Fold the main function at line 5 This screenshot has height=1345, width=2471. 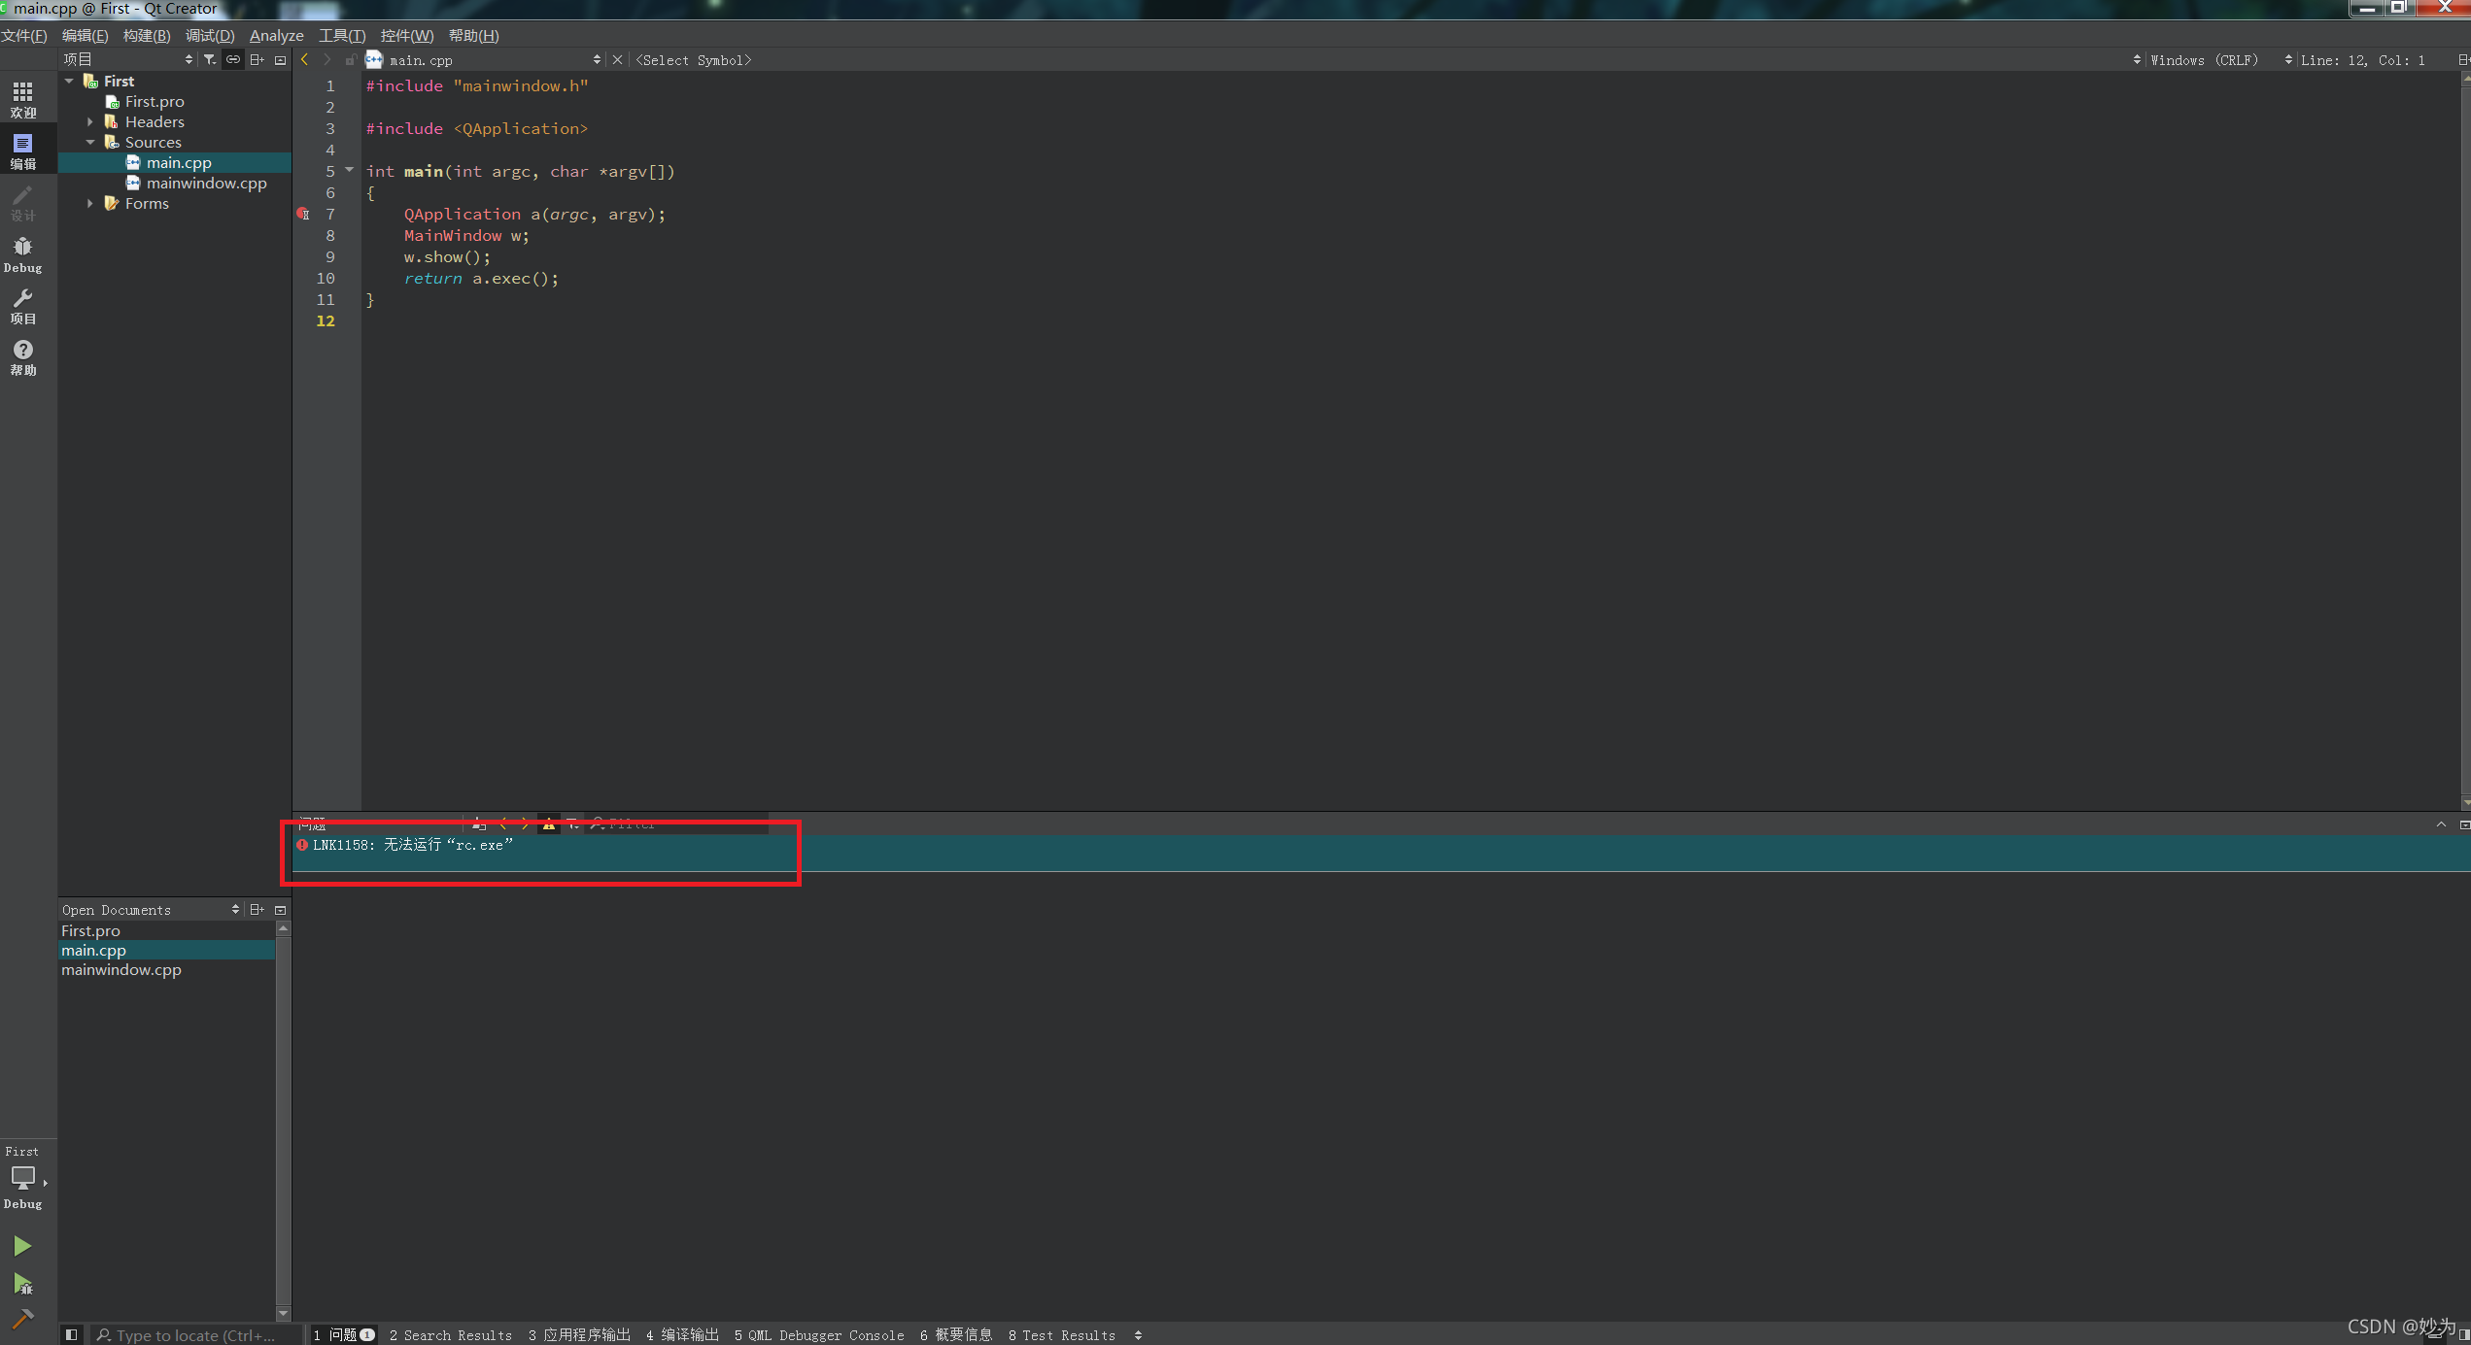tap(349, 170)
